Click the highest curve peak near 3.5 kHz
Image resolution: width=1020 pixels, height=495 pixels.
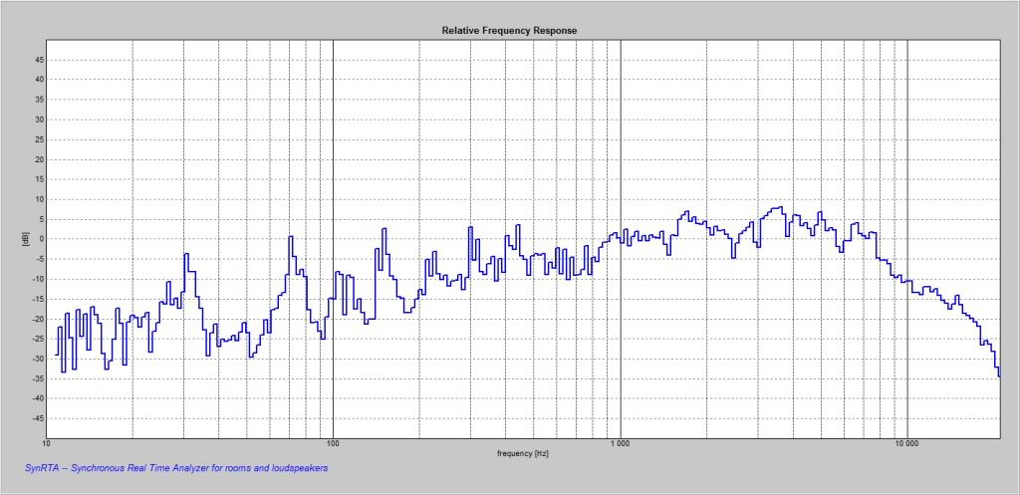[779, 207]
